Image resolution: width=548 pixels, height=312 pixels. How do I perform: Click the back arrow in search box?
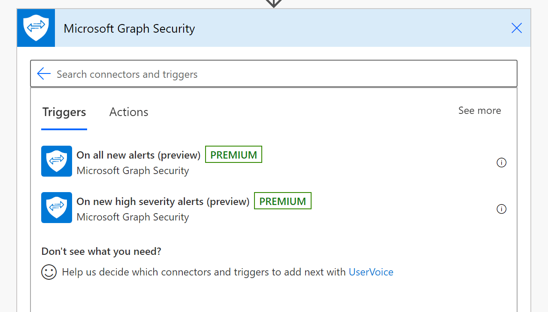click(x=44, y=74)
